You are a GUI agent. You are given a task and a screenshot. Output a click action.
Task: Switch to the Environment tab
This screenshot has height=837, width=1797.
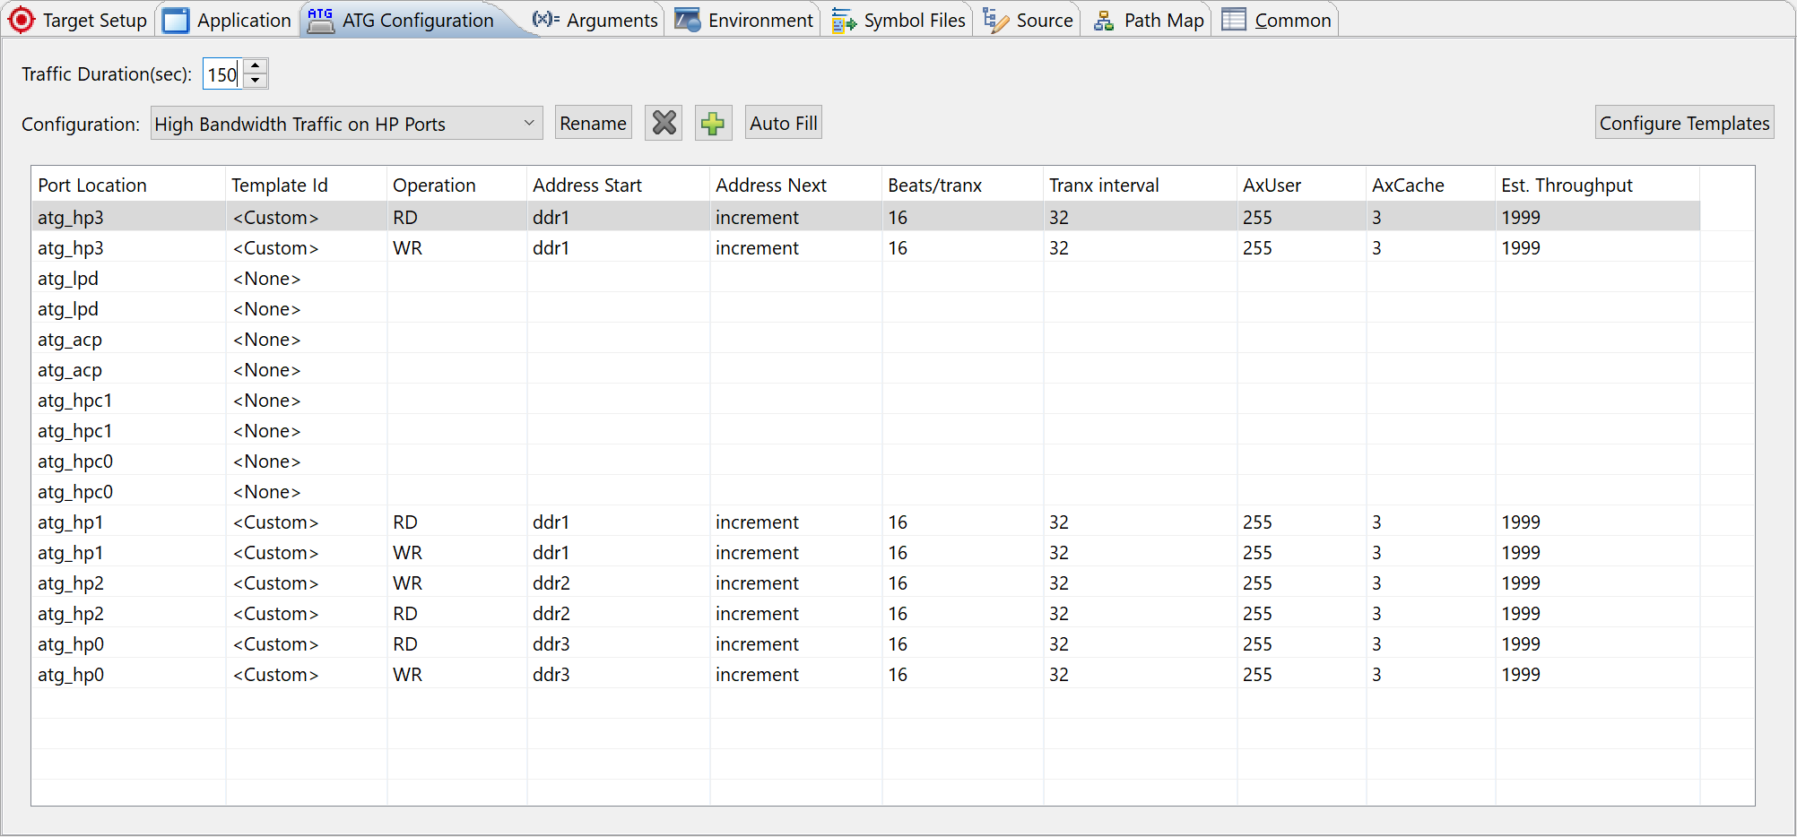click(744, 20)
